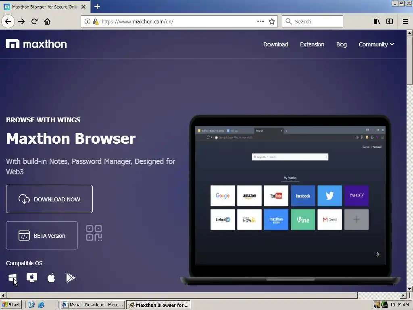Screen dimensions: 413x310
Task: Open the home page via house icon
Action: pos(47,21)
